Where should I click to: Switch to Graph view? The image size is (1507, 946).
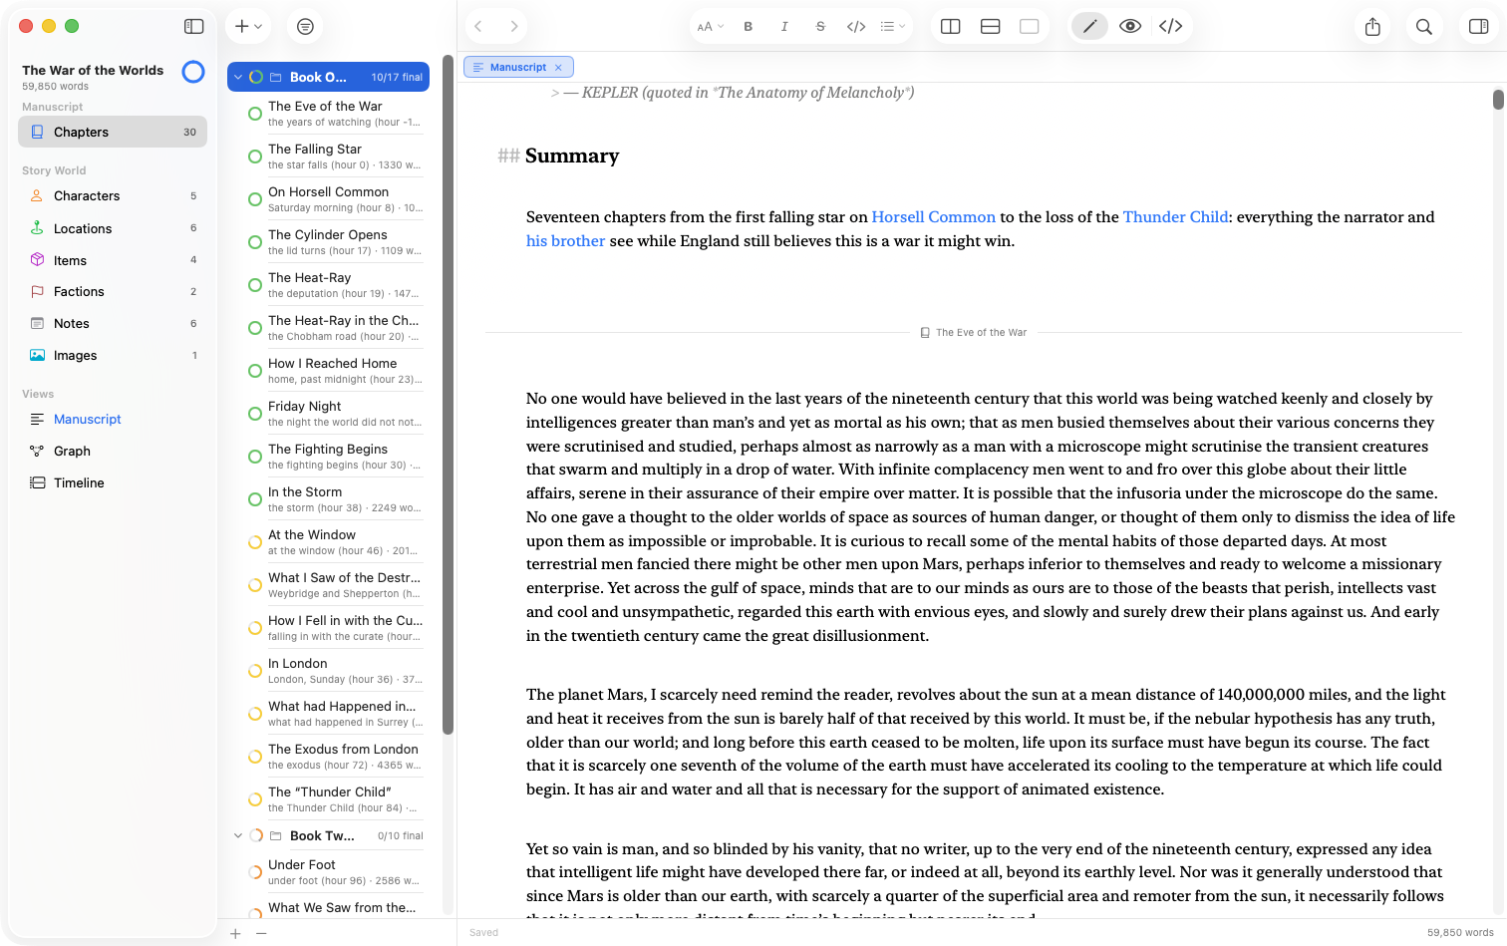pyautogui.click(x=113, y=452)
